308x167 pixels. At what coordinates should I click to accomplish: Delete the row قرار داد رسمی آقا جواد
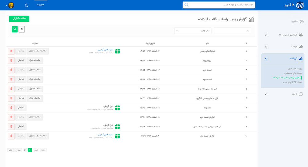(11, 89)
